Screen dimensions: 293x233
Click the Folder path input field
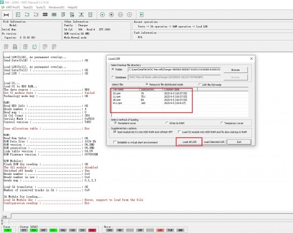[174, 69]
